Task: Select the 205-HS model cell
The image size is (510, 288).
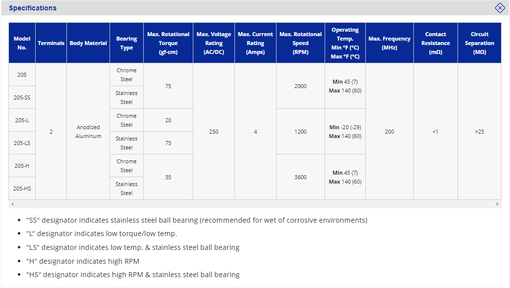Action: tap(22, 189)
